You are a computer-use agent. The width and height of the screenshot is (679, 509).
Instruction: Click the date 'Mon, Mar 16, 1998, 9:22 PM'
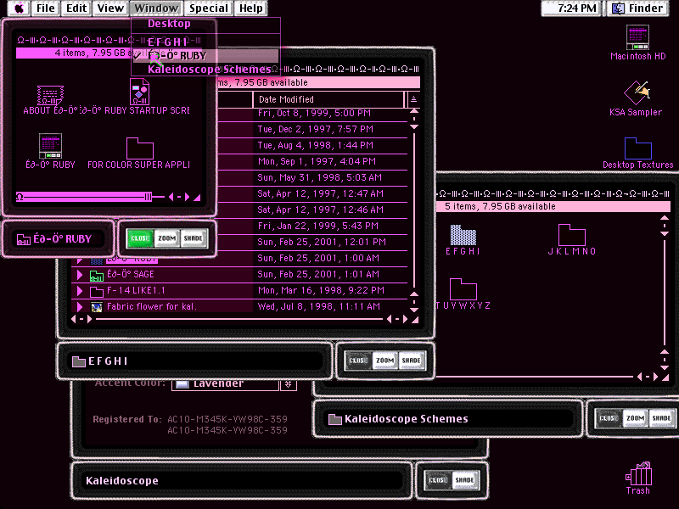(321, 290)
